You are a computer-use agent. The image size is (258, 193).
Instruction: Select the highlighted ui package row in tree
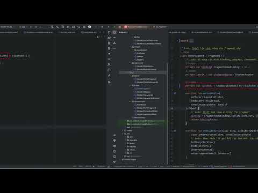coord(142,72)
